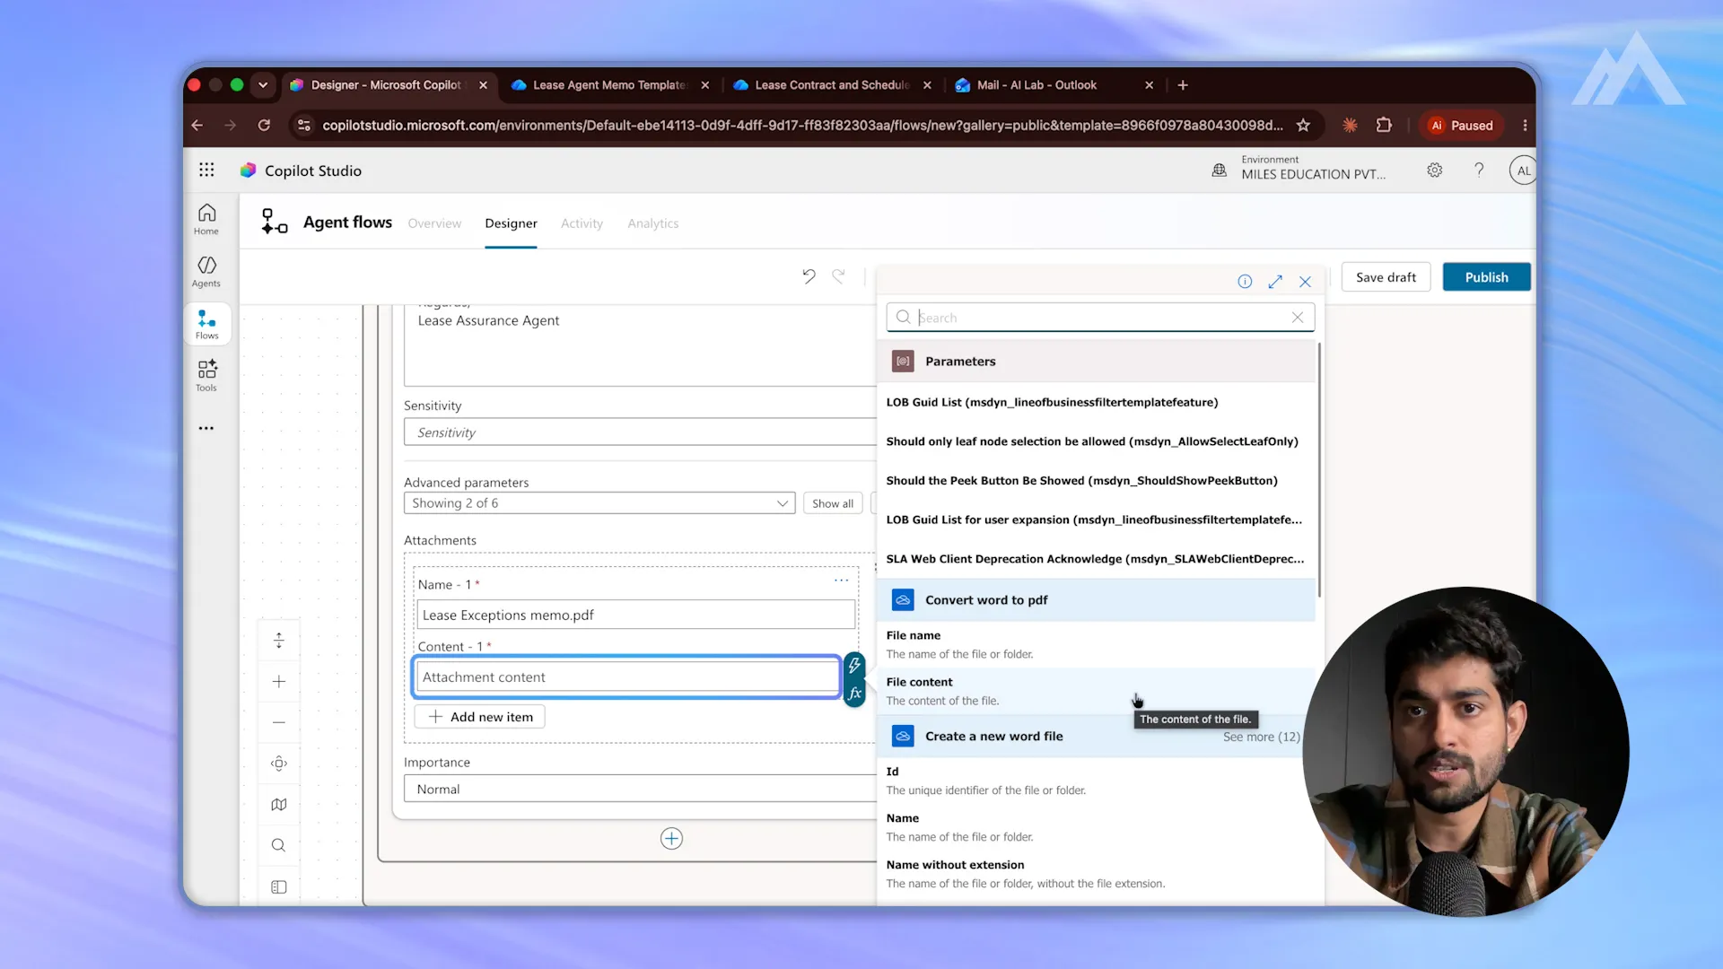The image size is (1723, 969).
Task: Undo the last designer action
Action: tap(809, 276)
